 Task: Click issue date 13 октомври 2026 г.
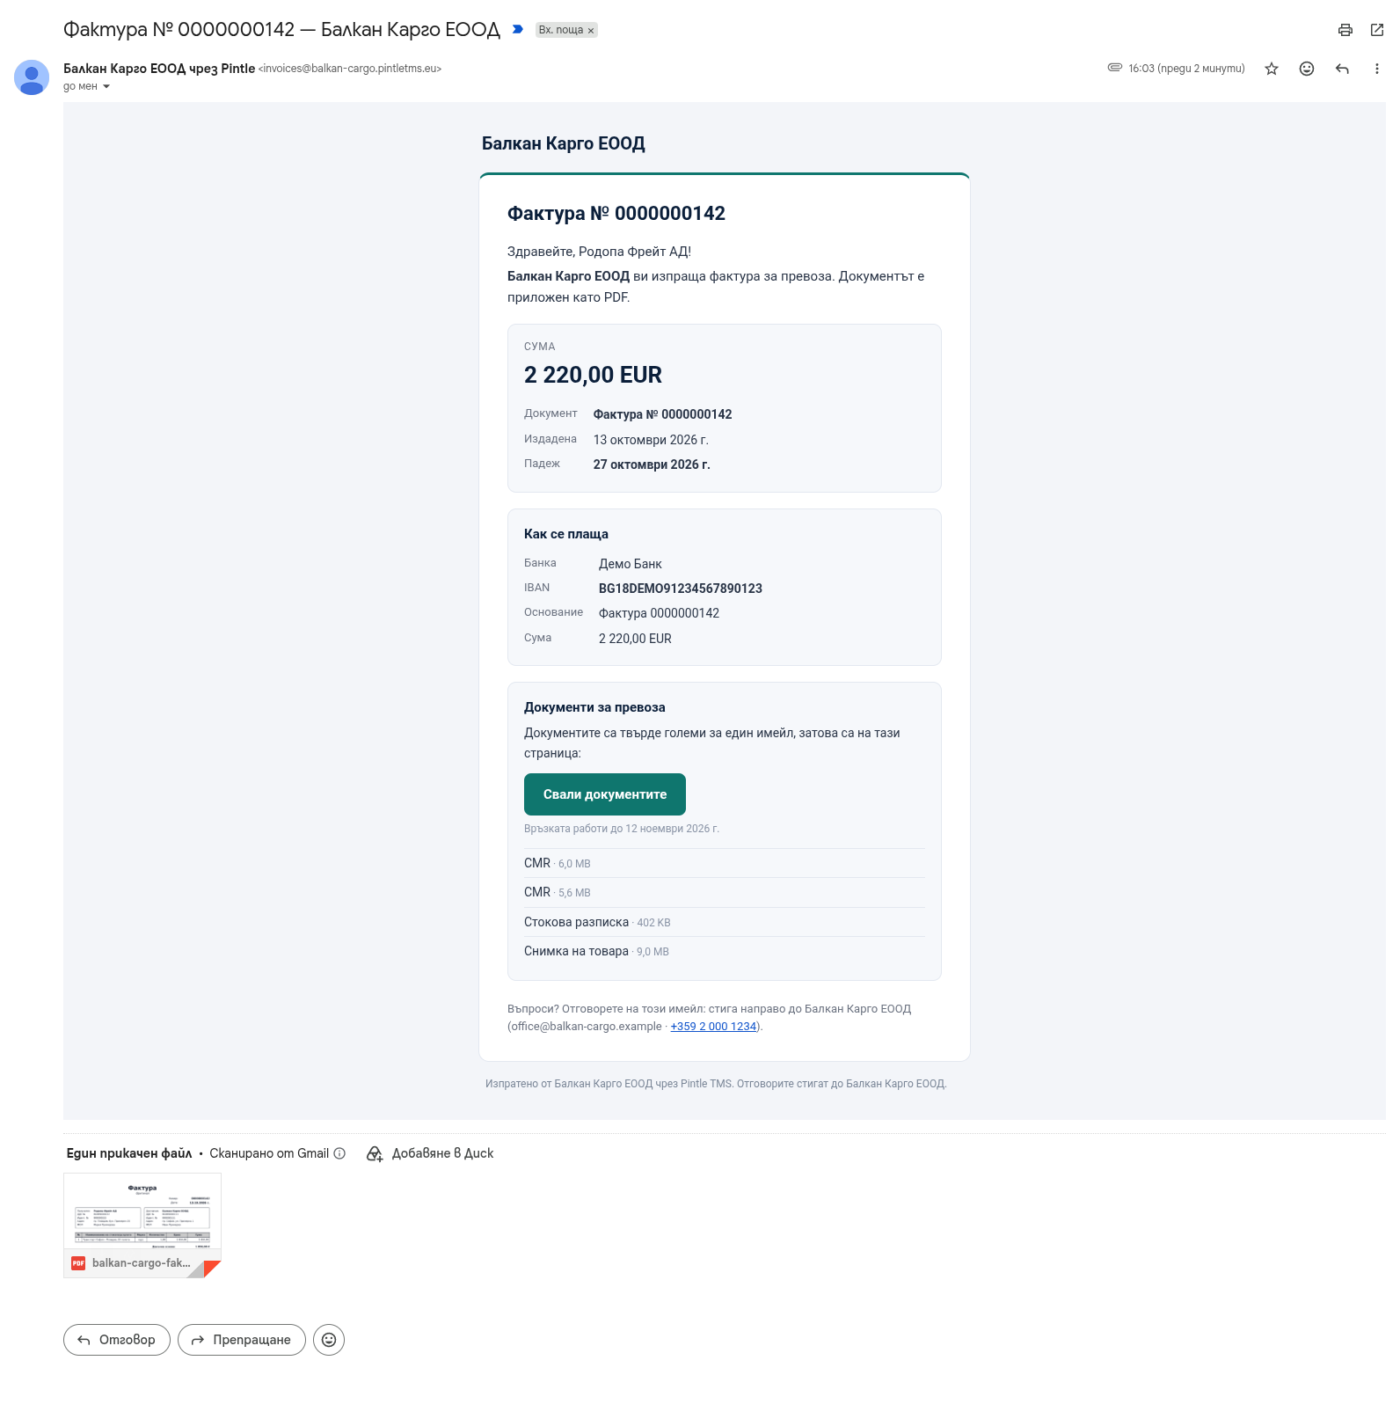(651, 440)
